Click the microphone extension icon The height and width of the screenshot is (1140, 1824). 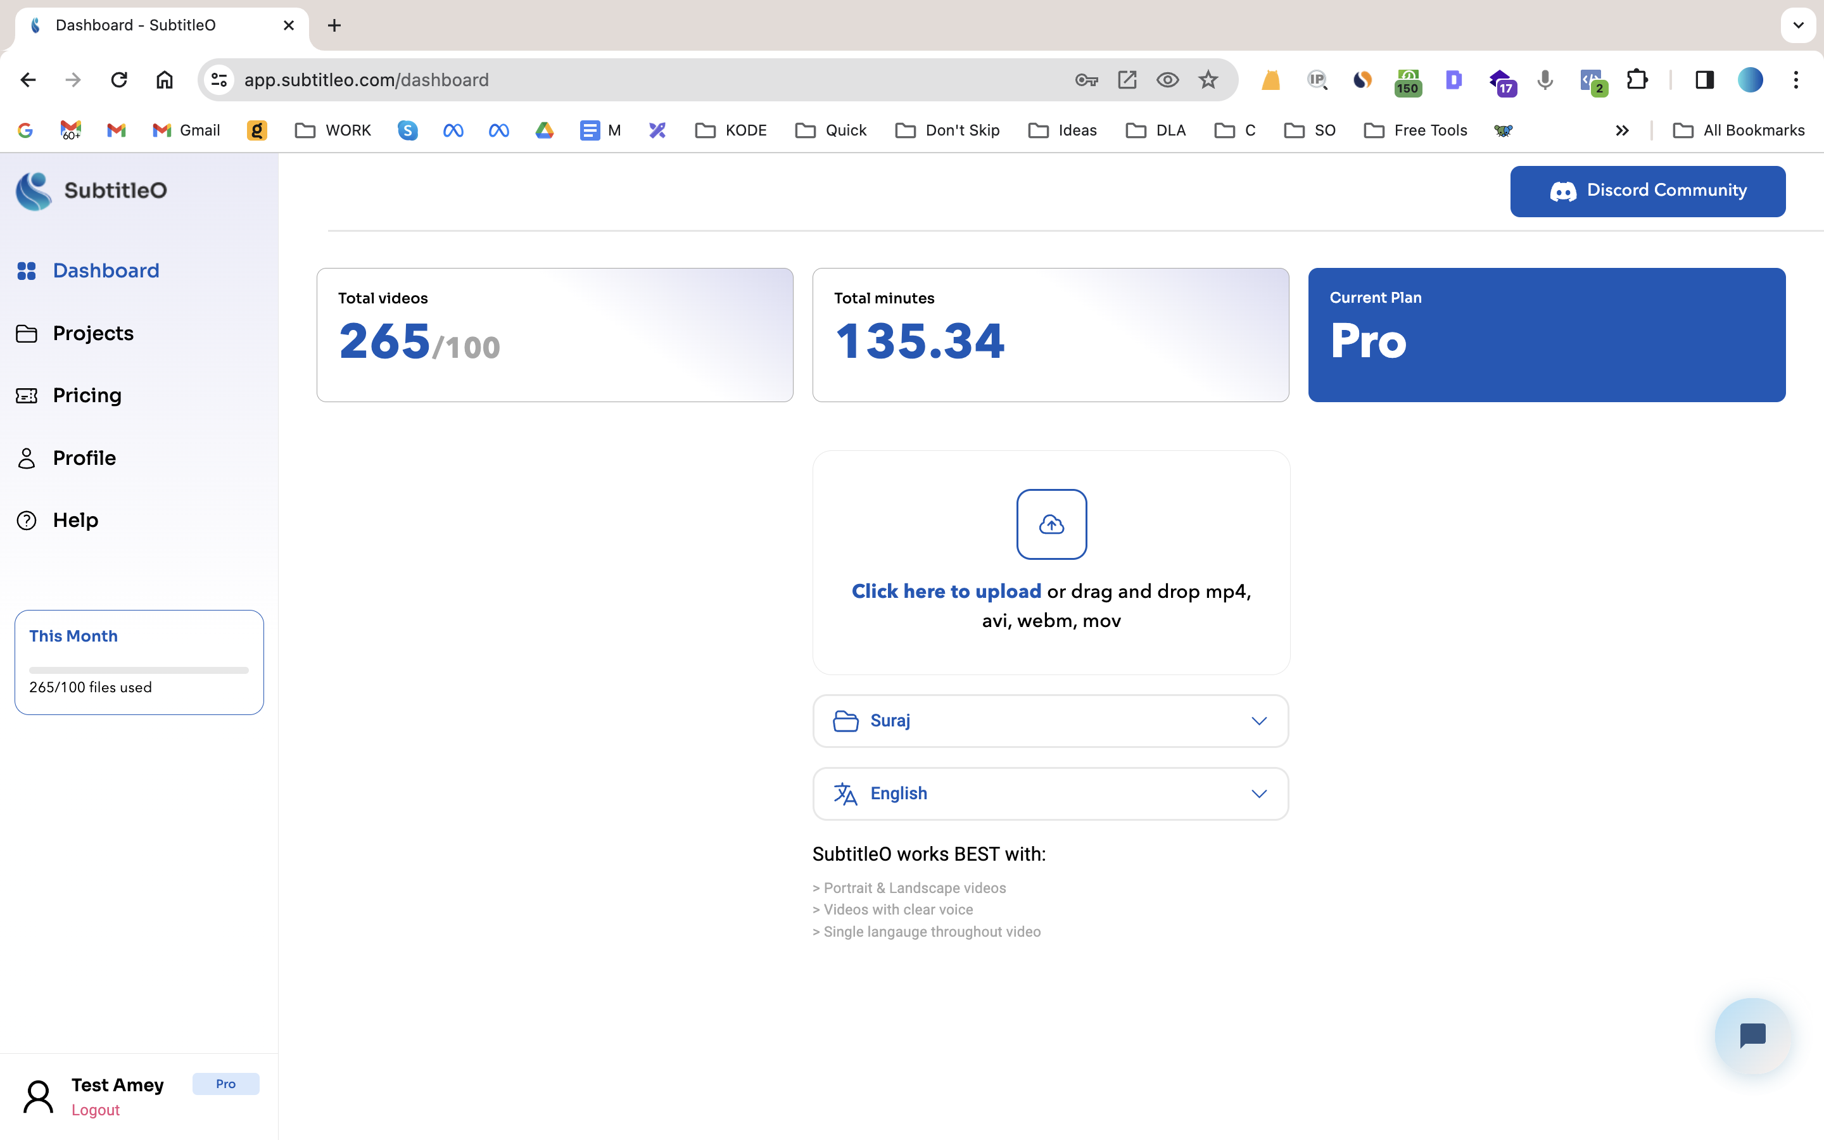tap(1545, 80)
